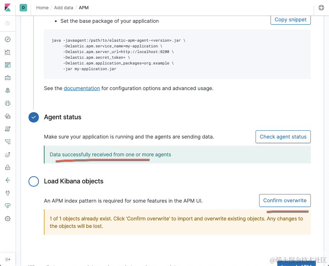Image resolution: width=329 pixels, height=266 pixels.
Task: Click the Kibana logo
Action: click(7, 7)
